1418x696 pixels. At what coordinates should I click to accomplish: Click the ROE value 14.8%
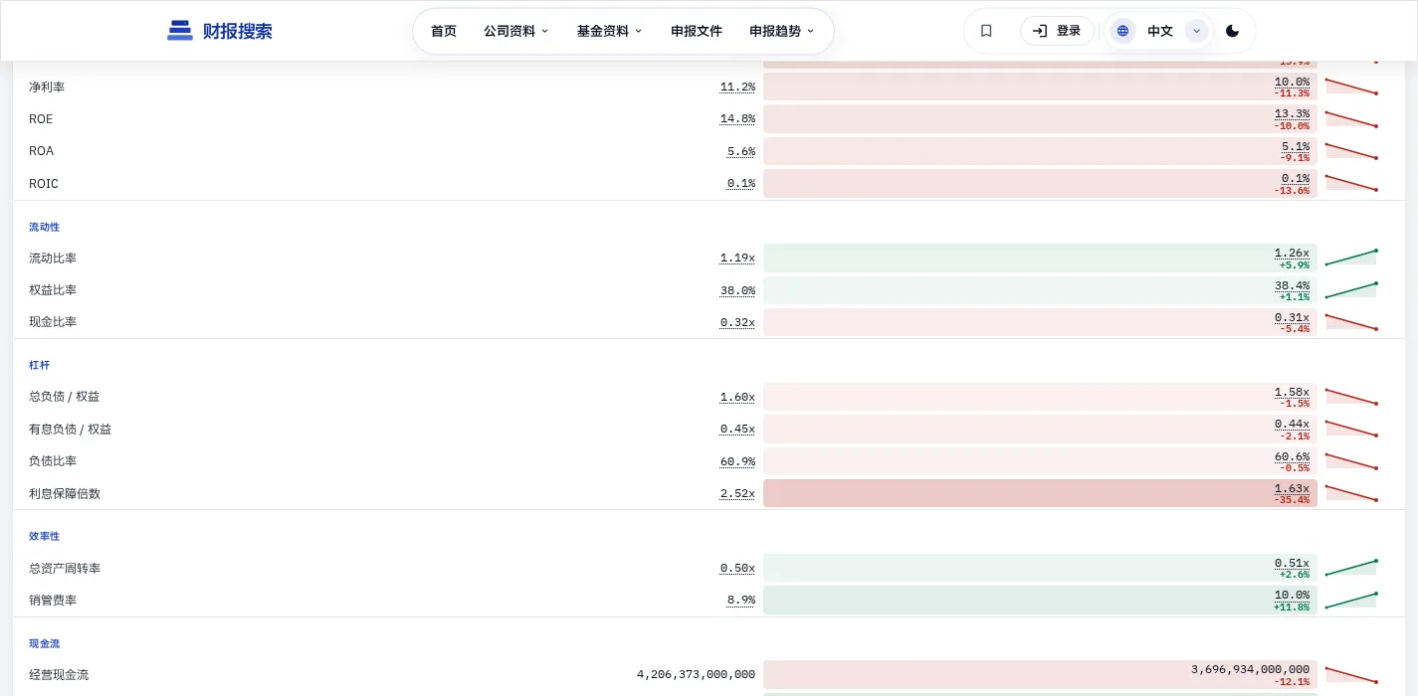pyautogui.click(x=737, y=119)
